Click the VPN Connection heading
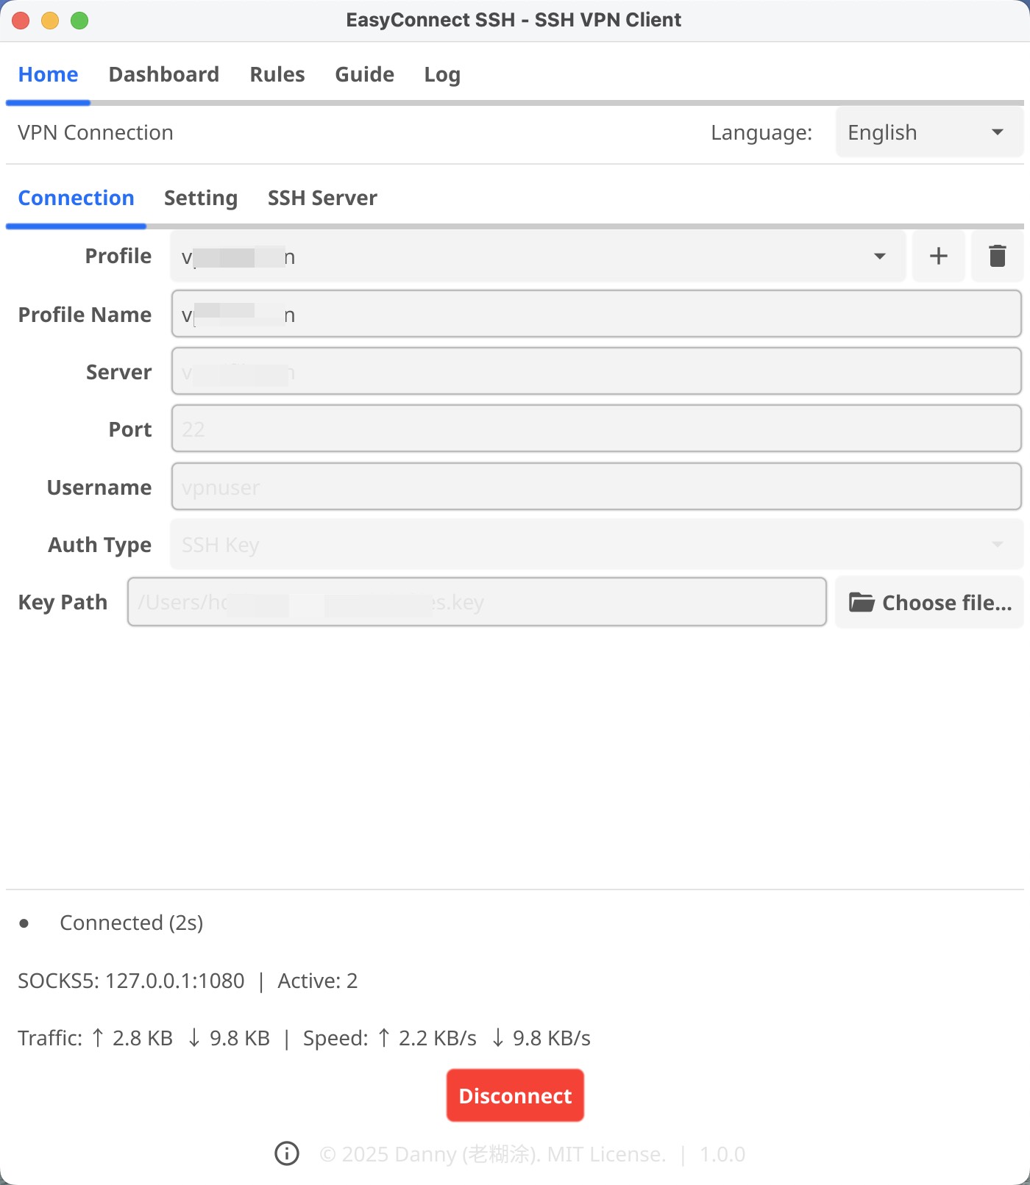The image size is (1030, 1185). [96, 132]
